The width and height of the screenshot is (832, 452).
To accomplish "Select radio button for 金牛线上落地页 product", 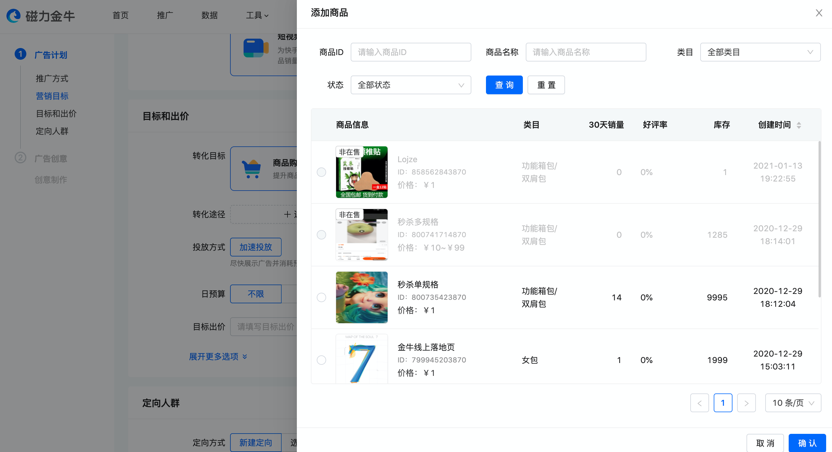I will pos(321,360).
